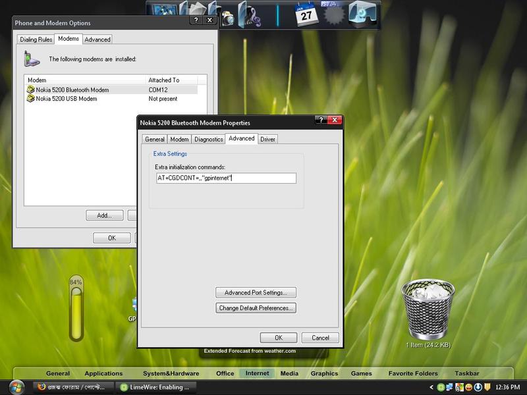Click the help button in Modem Properties
Screen dimensions: 527x395
pos(321,120)
